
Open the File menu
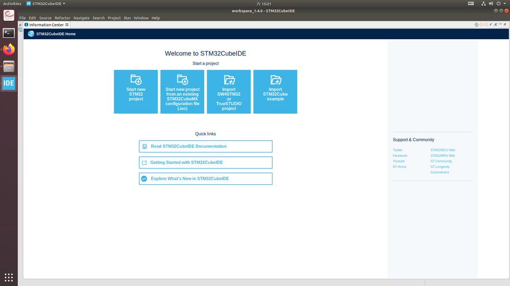click(22, 18)
